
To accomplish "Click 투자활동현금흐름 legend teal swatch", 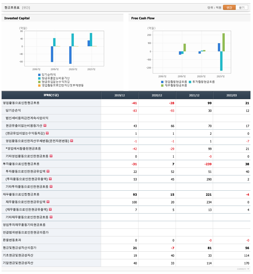I will point(190,82).
